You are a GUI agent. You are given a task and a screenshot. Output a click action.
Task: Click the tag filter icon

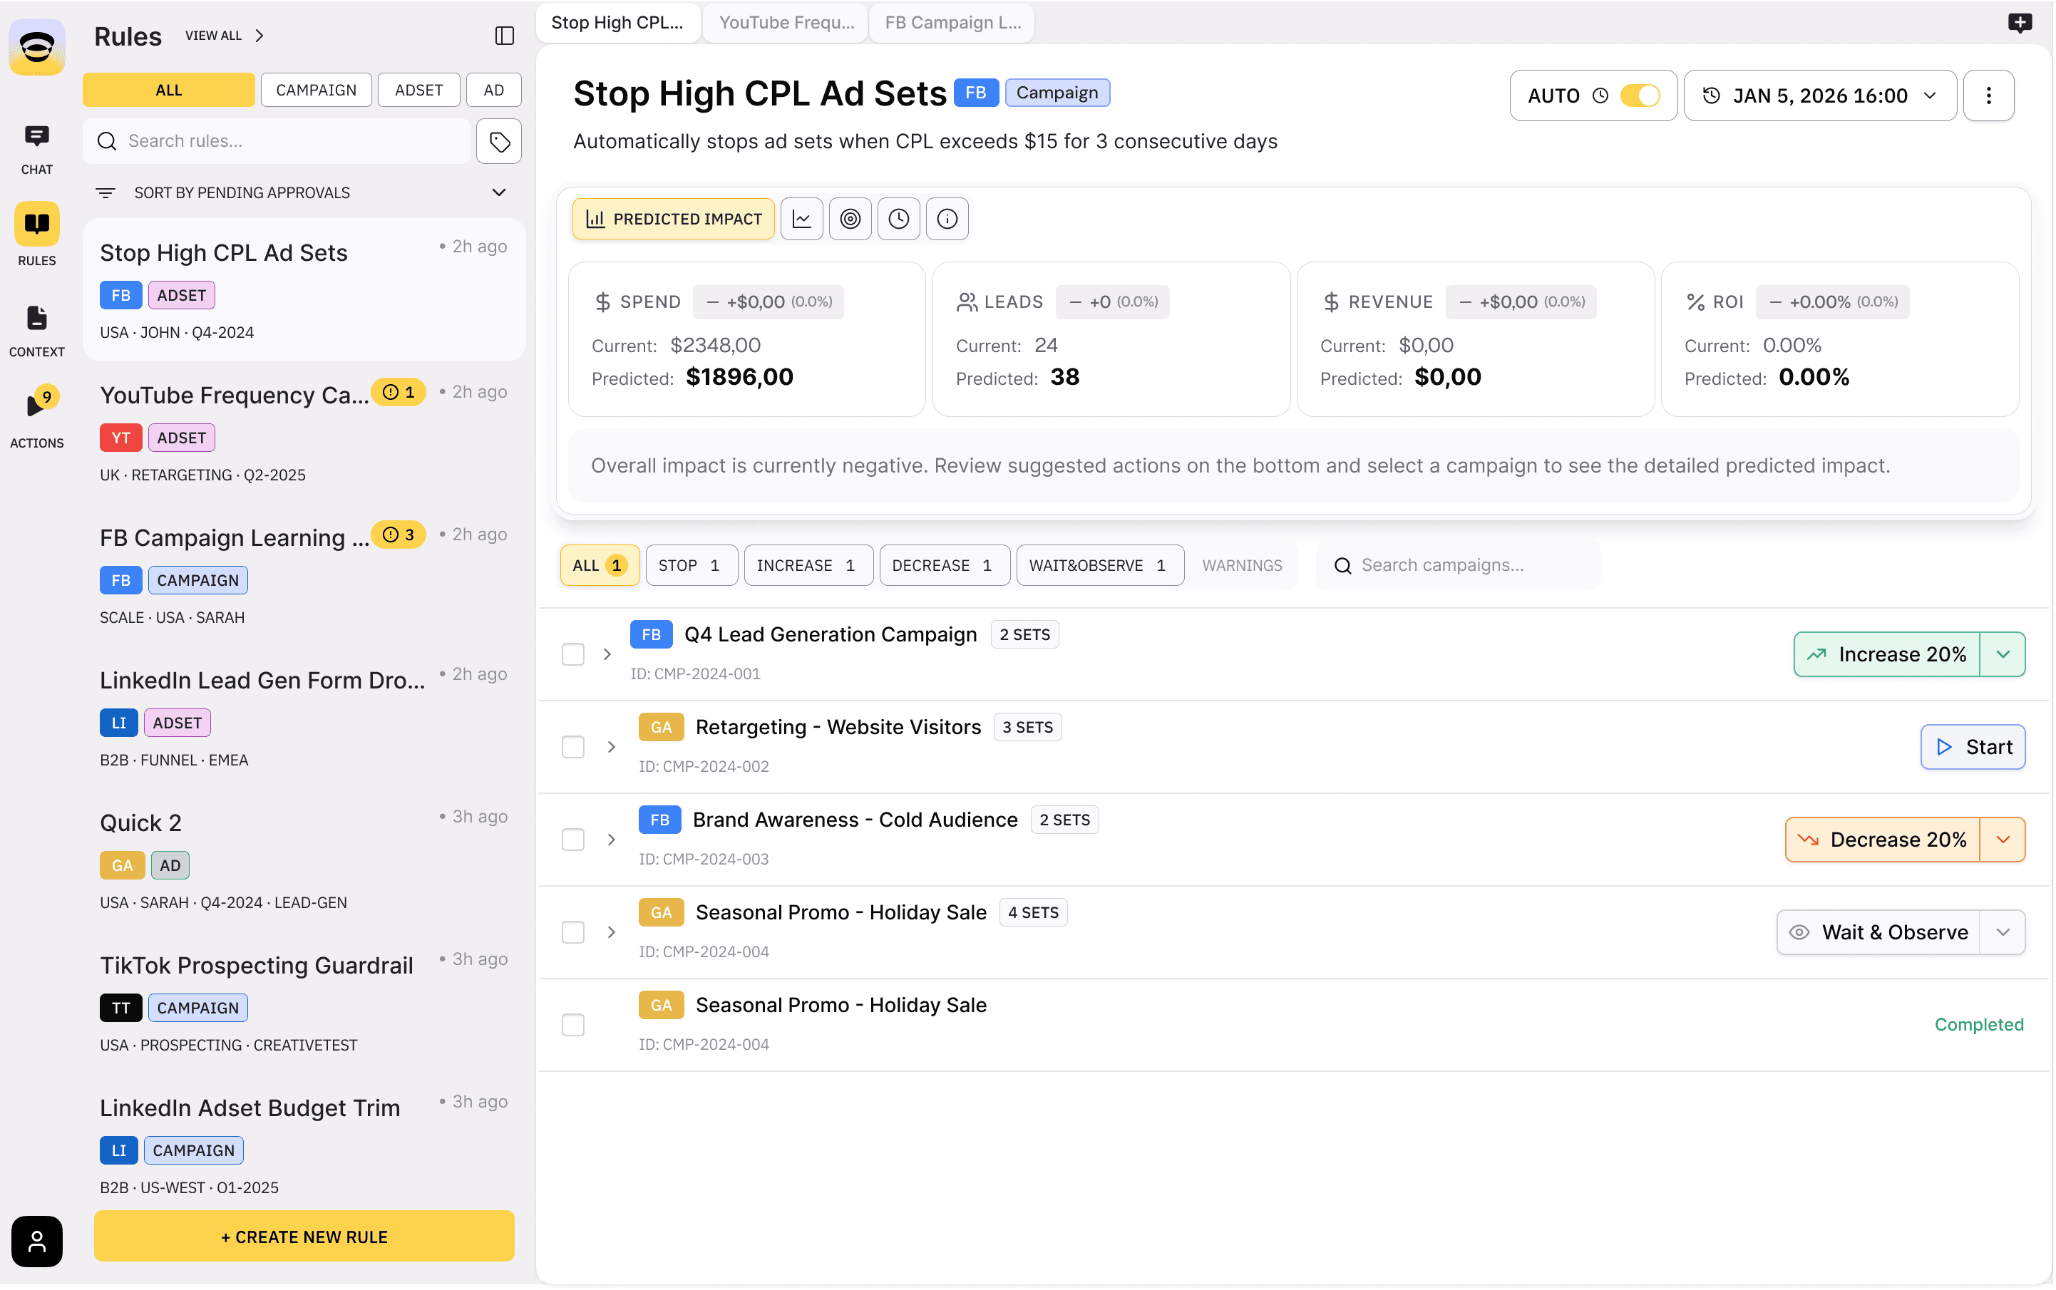(x=499, y=142)
